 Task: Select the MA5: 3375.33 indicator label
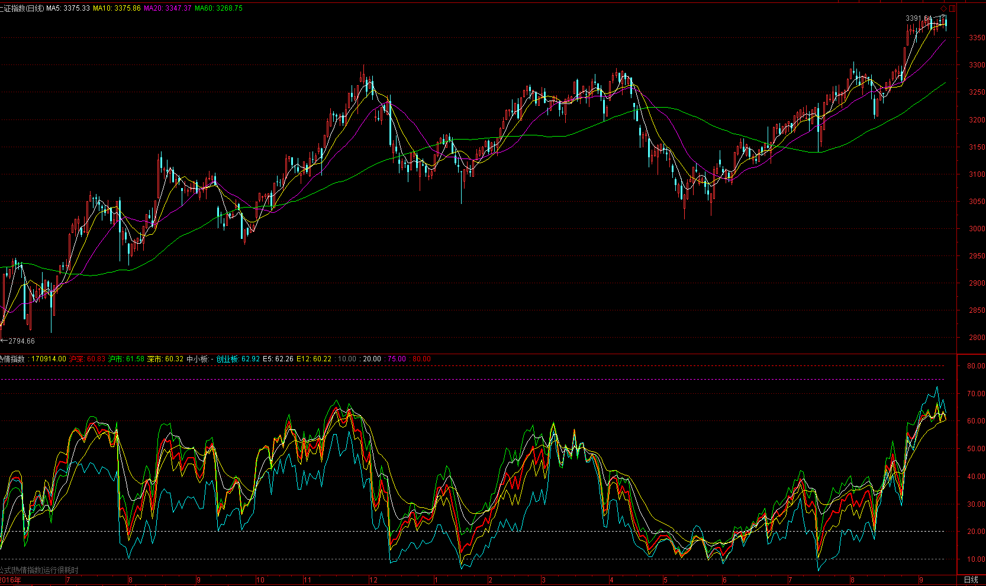(68, 8)
